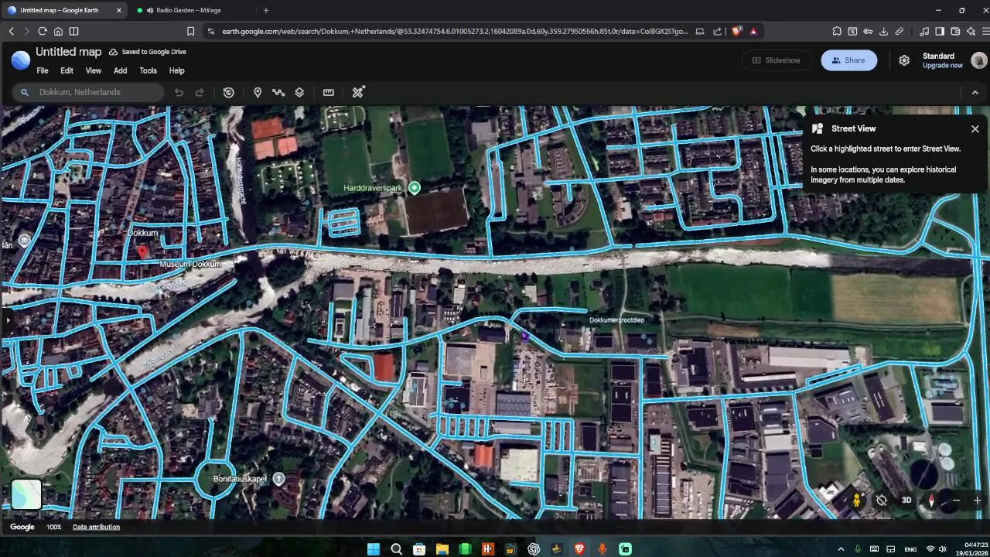The image size is (990, 557).
Task: Open the View menu
Action: coord(93,70)
